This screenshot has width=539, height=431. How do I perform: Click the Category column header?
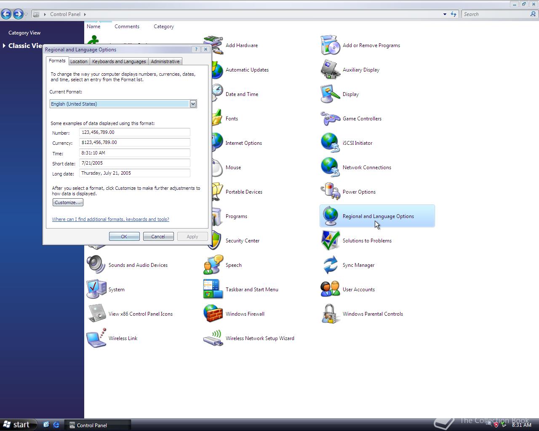click(164, 27)
